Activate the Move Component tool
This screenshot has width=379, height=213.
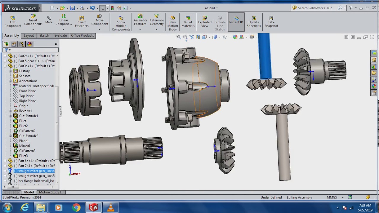tap(100, 20)
